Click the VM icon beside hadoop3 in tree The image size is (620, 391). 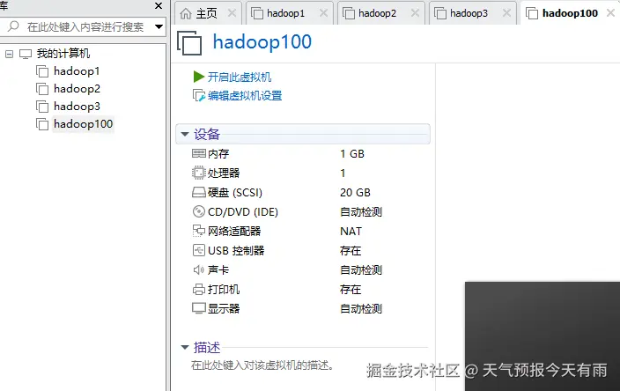(x=42, y=107)
